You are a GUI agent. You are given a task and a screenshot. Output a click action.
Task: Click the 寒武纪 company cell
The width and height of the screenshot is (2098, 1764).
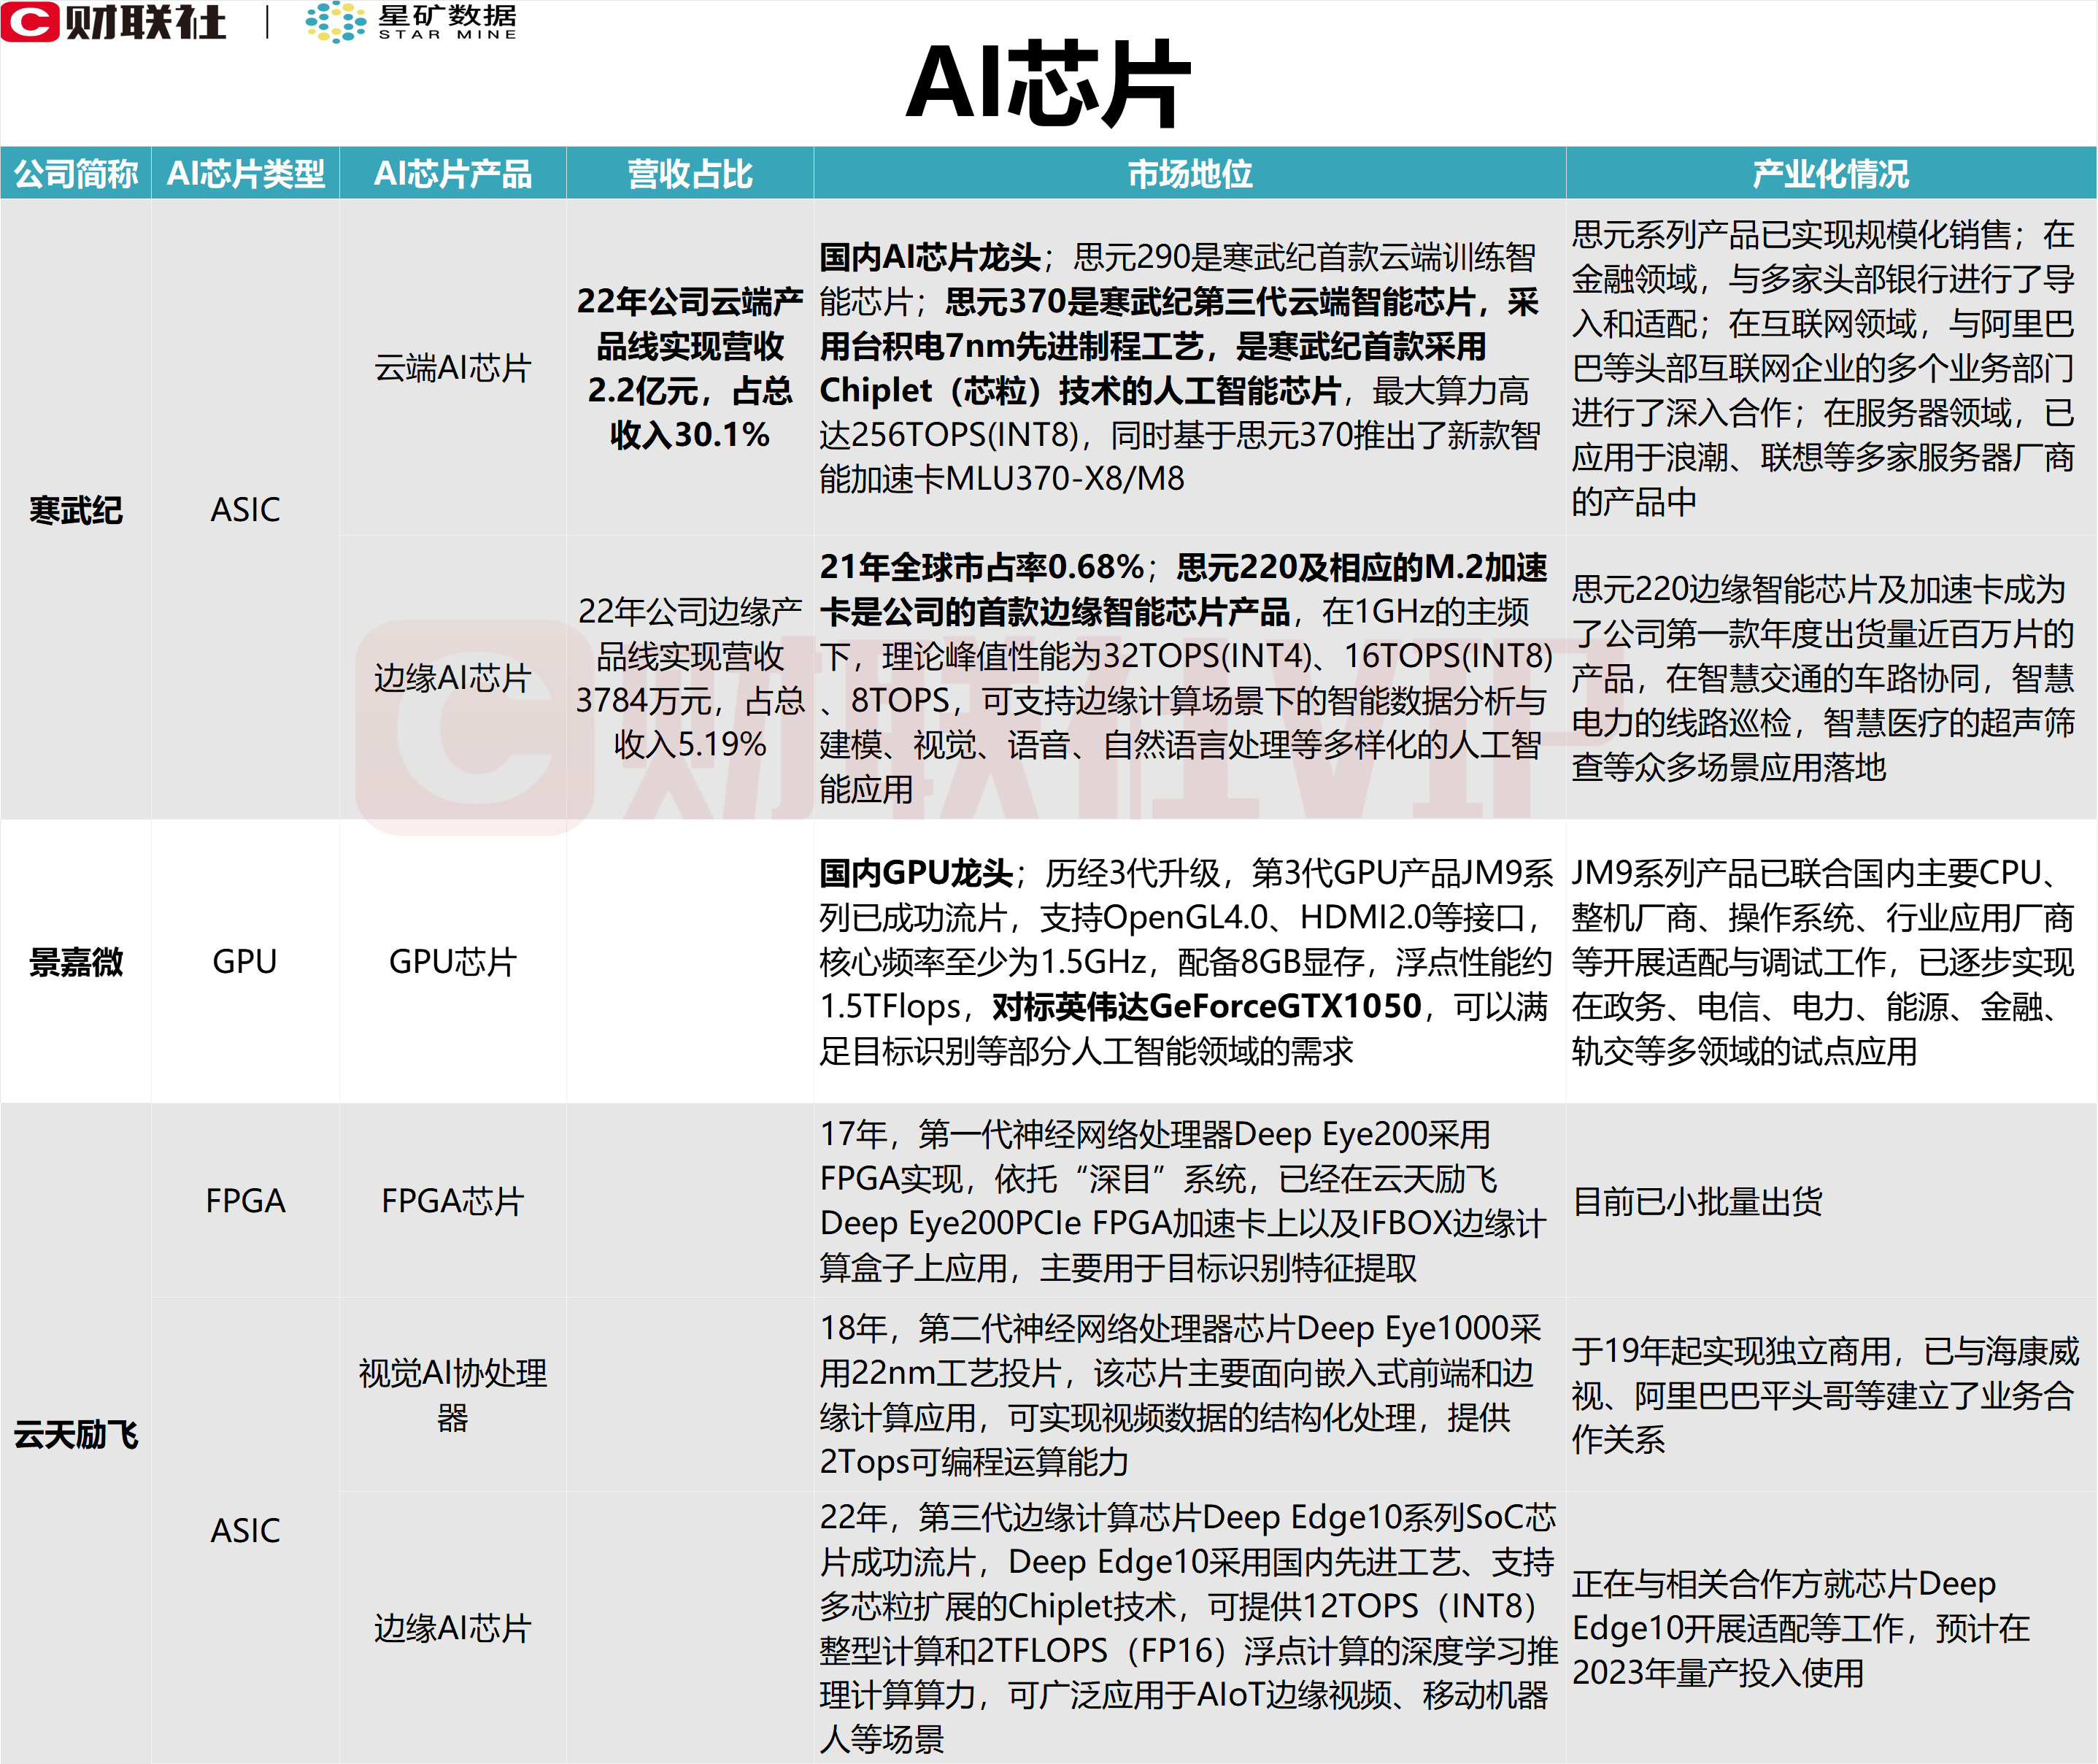76,510
